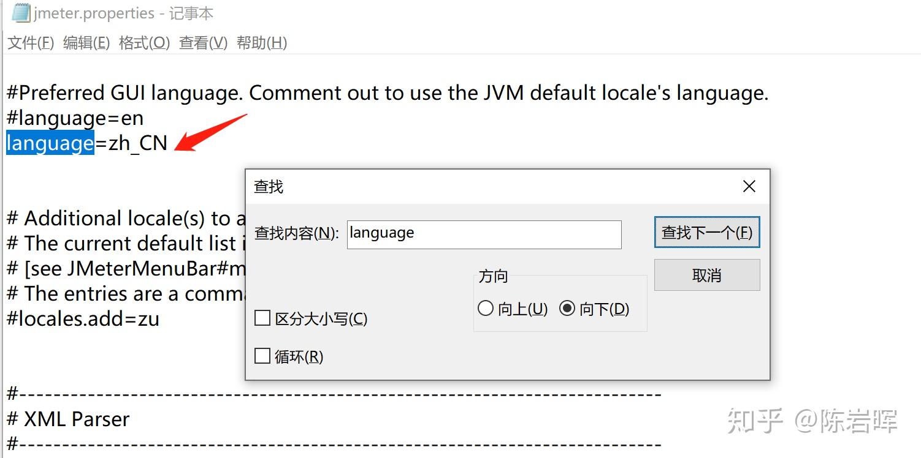Viewport: 921px width, 458px height.
Task: Open the 帮助(H) menu
Action: [x=261, y=42]
